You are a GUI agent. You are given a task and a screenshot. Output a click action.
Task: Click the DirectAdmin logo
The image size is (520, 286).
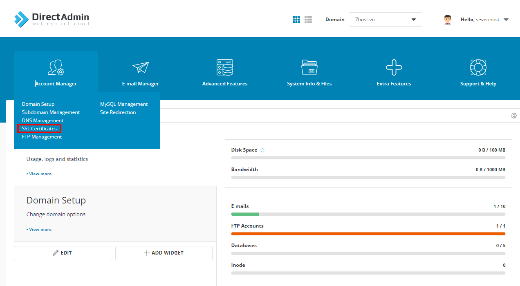pos(51,19)
